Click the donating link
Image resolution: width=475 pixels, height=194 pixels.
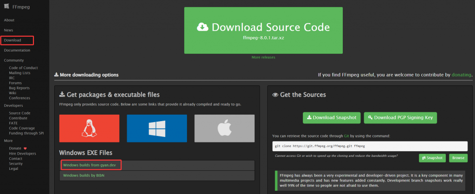pos(462,74)
